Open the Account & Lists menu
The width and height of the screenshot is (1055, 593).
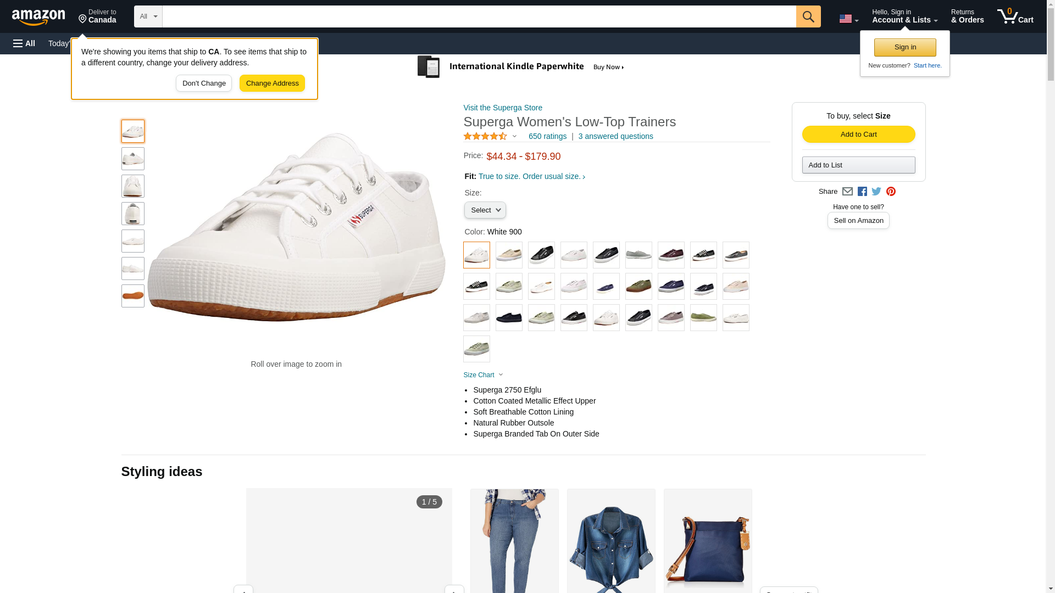[x=904, y=16]
